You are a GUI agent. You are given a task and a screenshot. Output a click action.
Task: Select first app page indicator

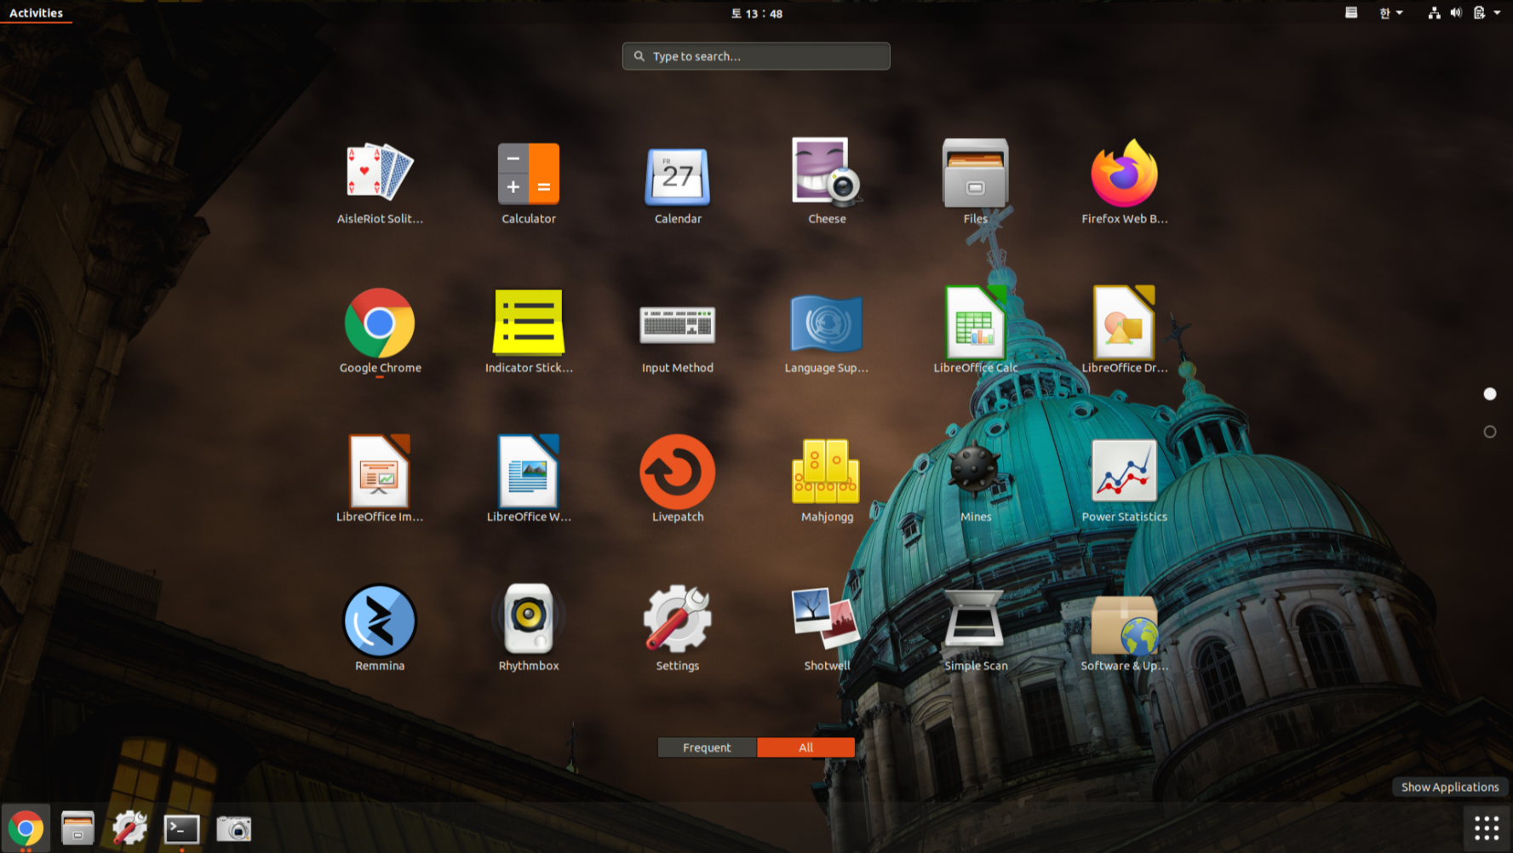click(1490, 393)
